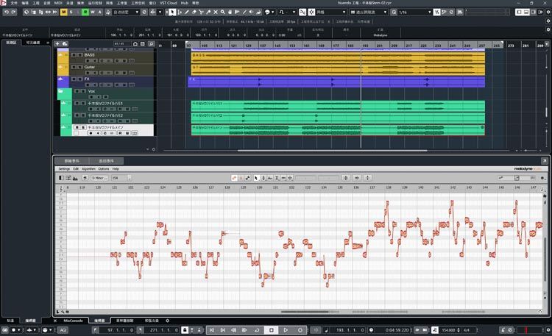
Task: Activate transport cycle loop button
Action: (x=257, y=330)
